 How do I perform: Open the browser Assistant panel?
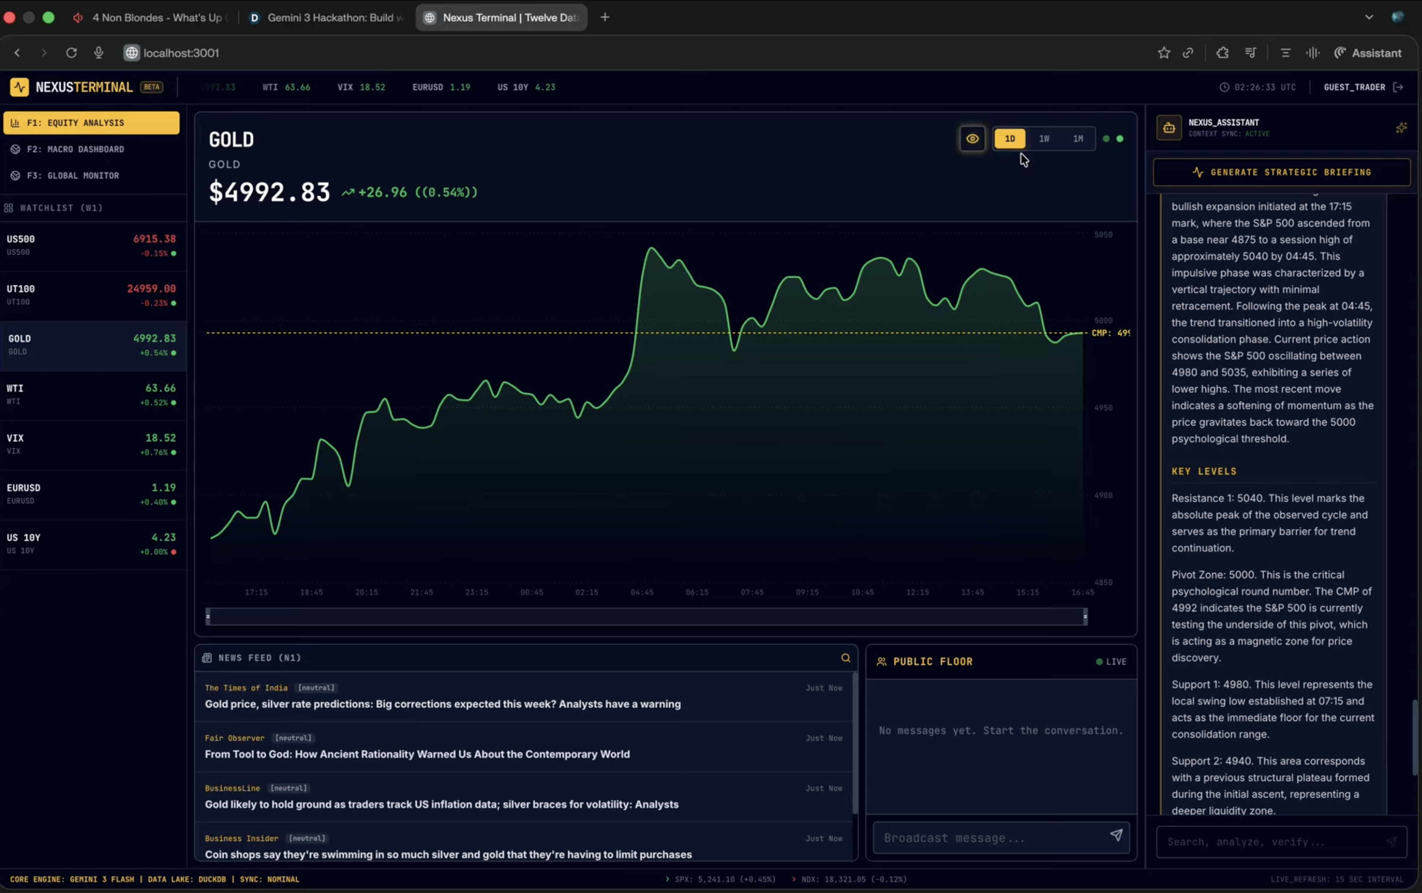tap(1368, 53)
